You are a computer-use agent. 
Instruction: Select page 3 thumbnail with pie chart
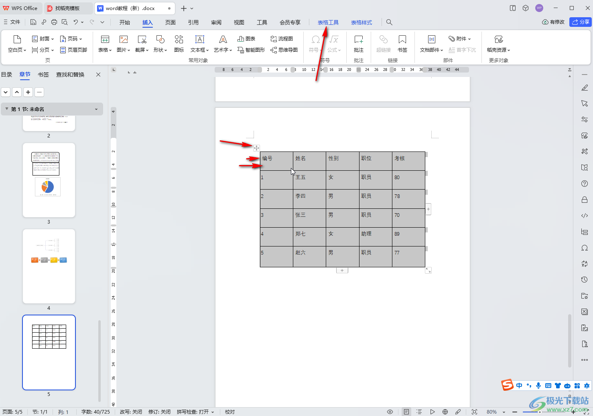tap(49, 180)
